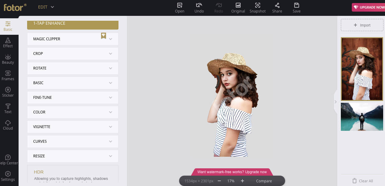Open the Share options

click(x=277, y=8)
